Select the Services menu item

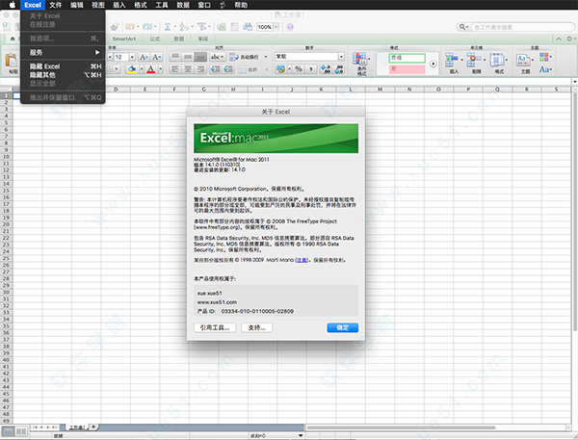[x=63, y=52]
